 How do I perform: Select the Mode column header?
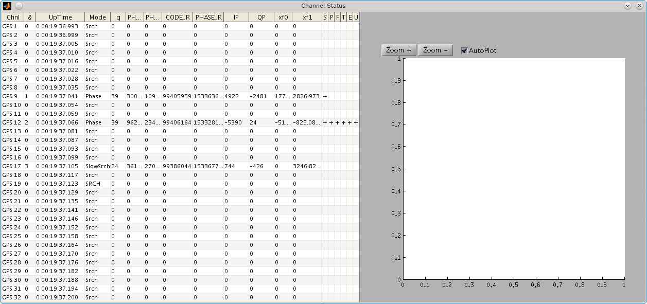tap(97, 17)
